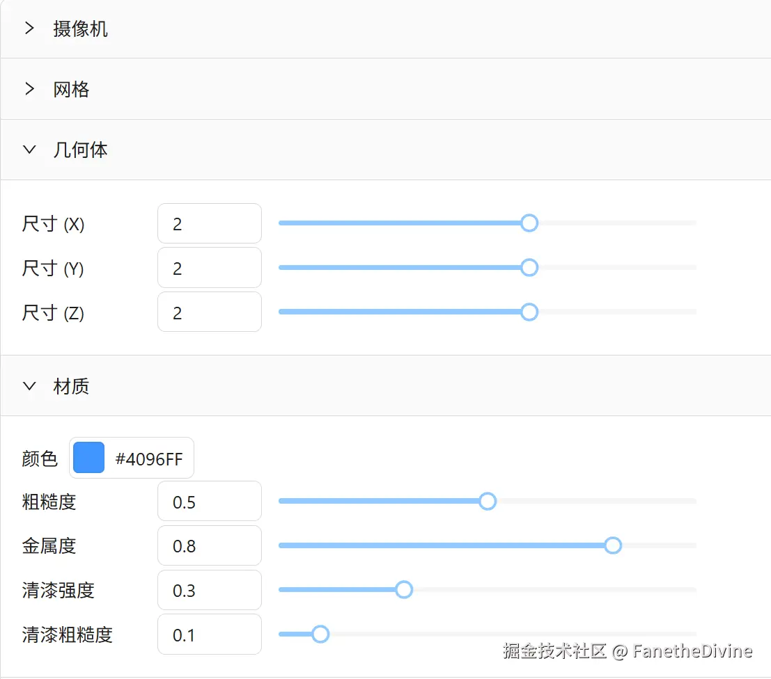This screenshot has width=771, height=679.
Task: Click the 清漆强度 value input field
Action: coord(210,591)
